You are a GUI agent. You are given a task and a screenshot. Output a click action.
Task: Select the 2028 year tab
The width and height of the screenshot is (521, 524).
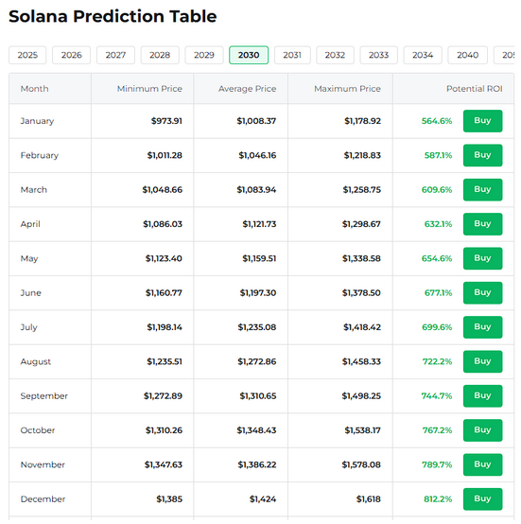(x=160, y=55)
